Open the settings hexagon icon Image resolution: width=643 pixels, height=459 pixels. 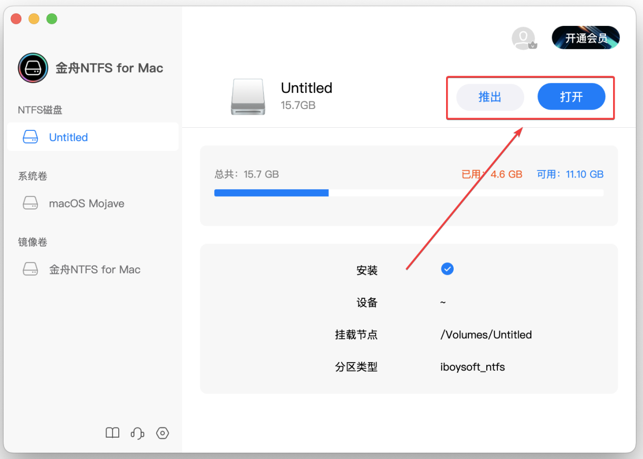point(162,433)
